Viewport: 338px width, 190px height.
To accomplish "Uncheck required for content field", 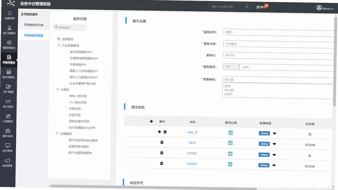I will (230, 164).
